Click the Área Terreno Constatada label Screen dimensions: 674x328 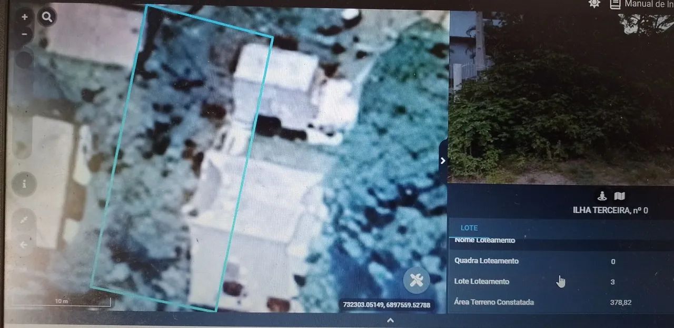point(494,302)
